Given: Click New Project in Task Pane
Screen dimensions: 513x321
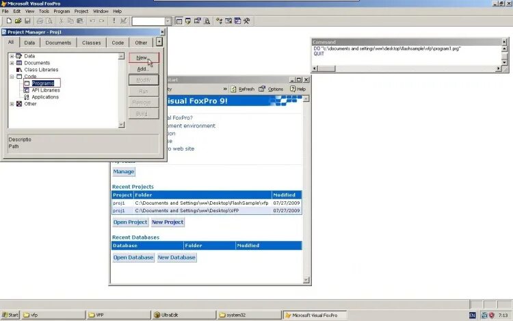Looking at the screenshot, I should click(168, 222).
